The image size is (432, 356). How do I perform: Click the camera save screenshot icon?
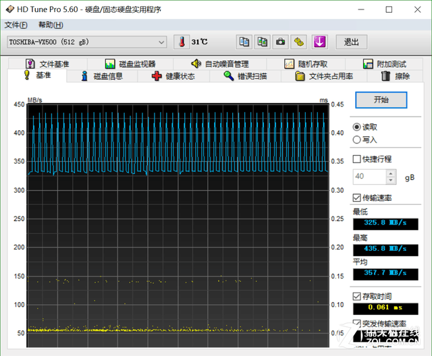pos(281,42)
